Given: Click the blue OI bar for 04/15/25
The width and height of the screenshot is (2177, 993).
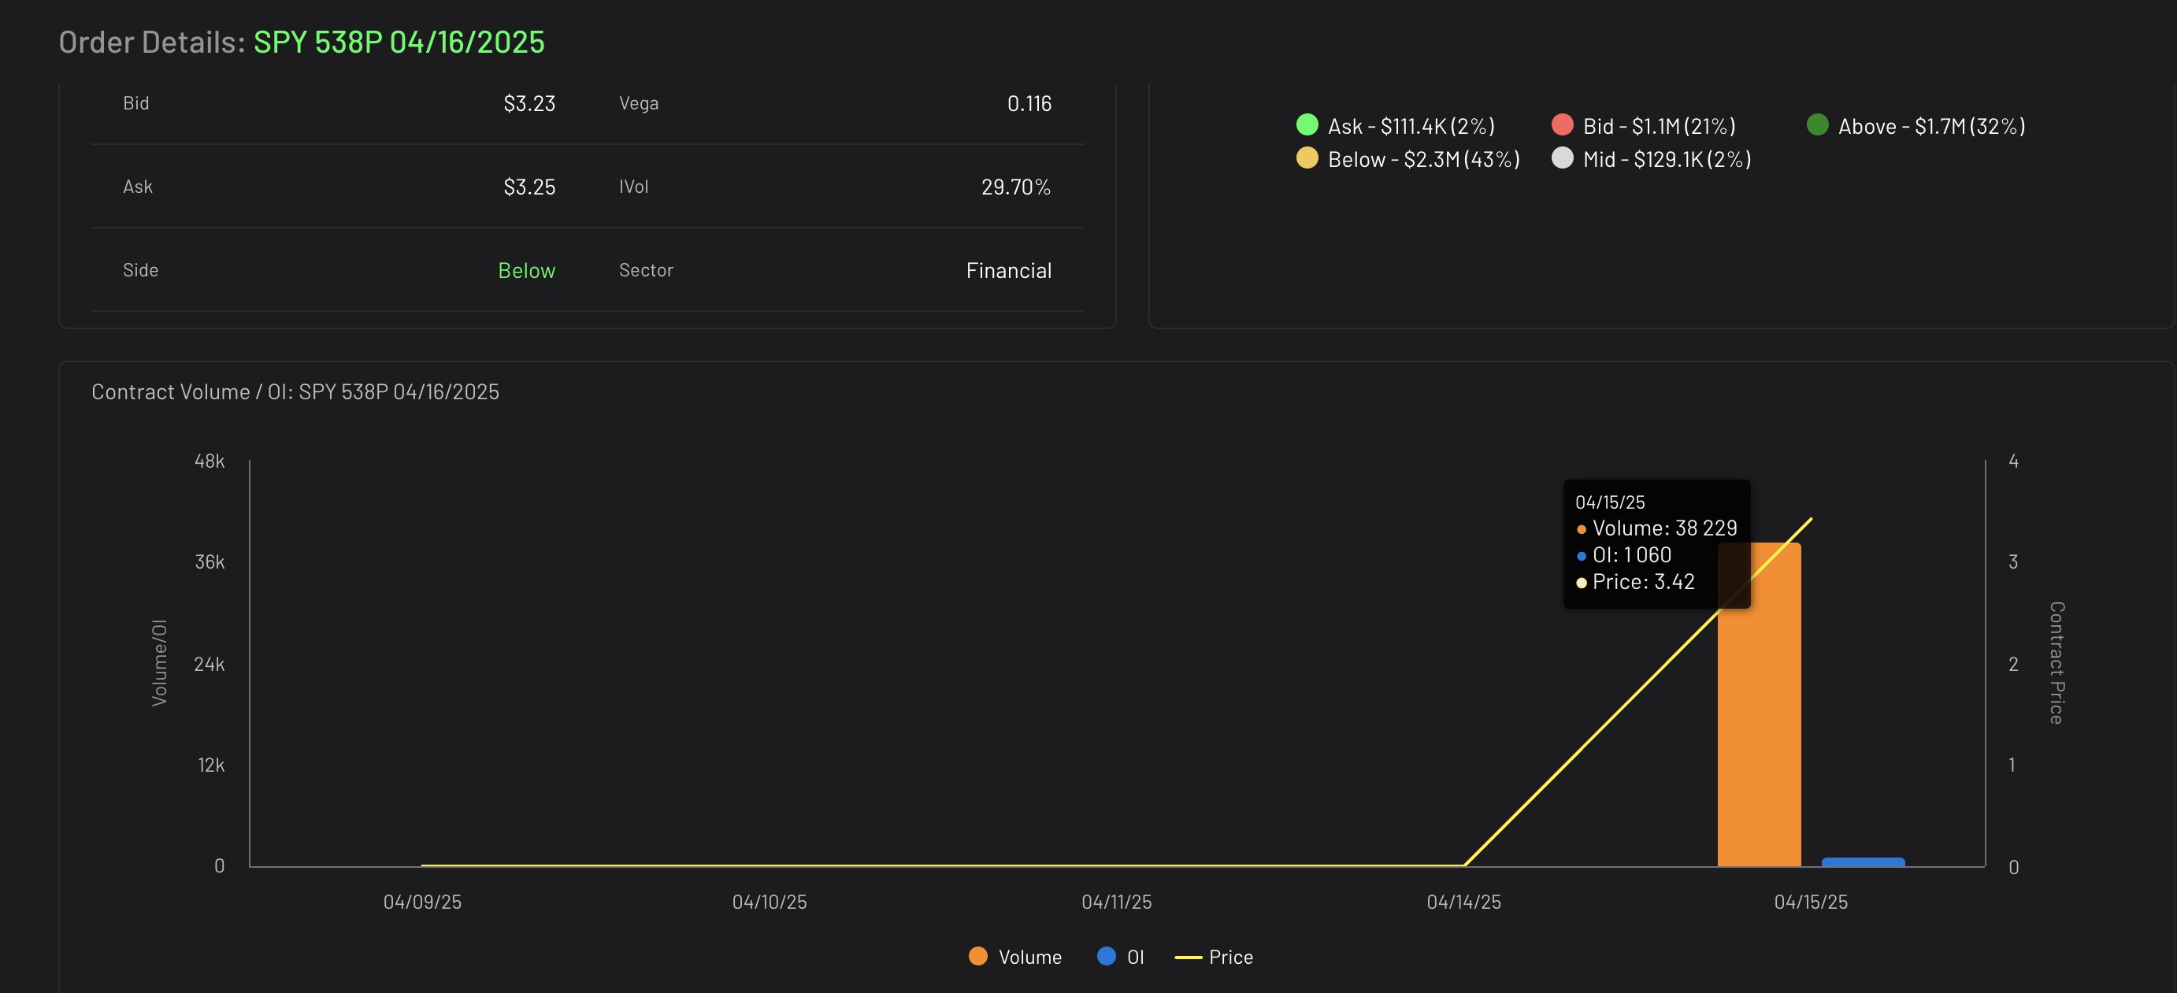Looking at the screenshot, I should click(1863, 862).
